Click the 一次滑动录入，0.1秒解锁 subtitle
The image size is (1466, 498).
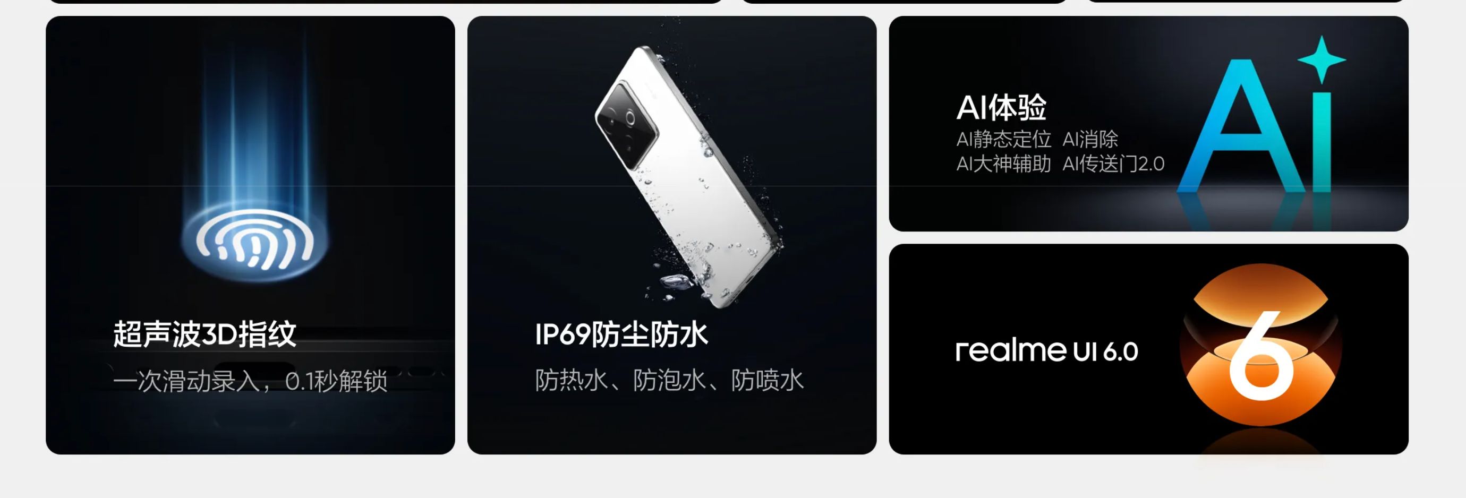tap(250, 381)
